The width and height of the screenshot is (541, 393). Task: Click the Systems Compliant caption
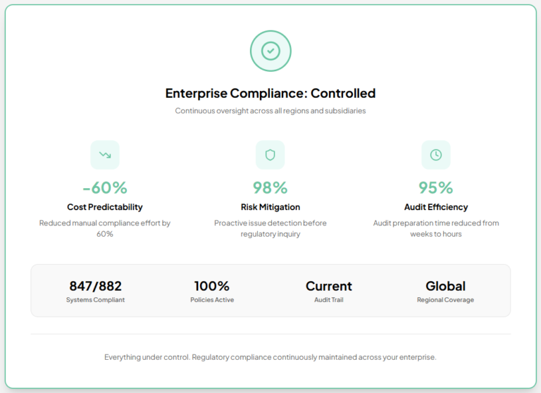click(95, 300)
